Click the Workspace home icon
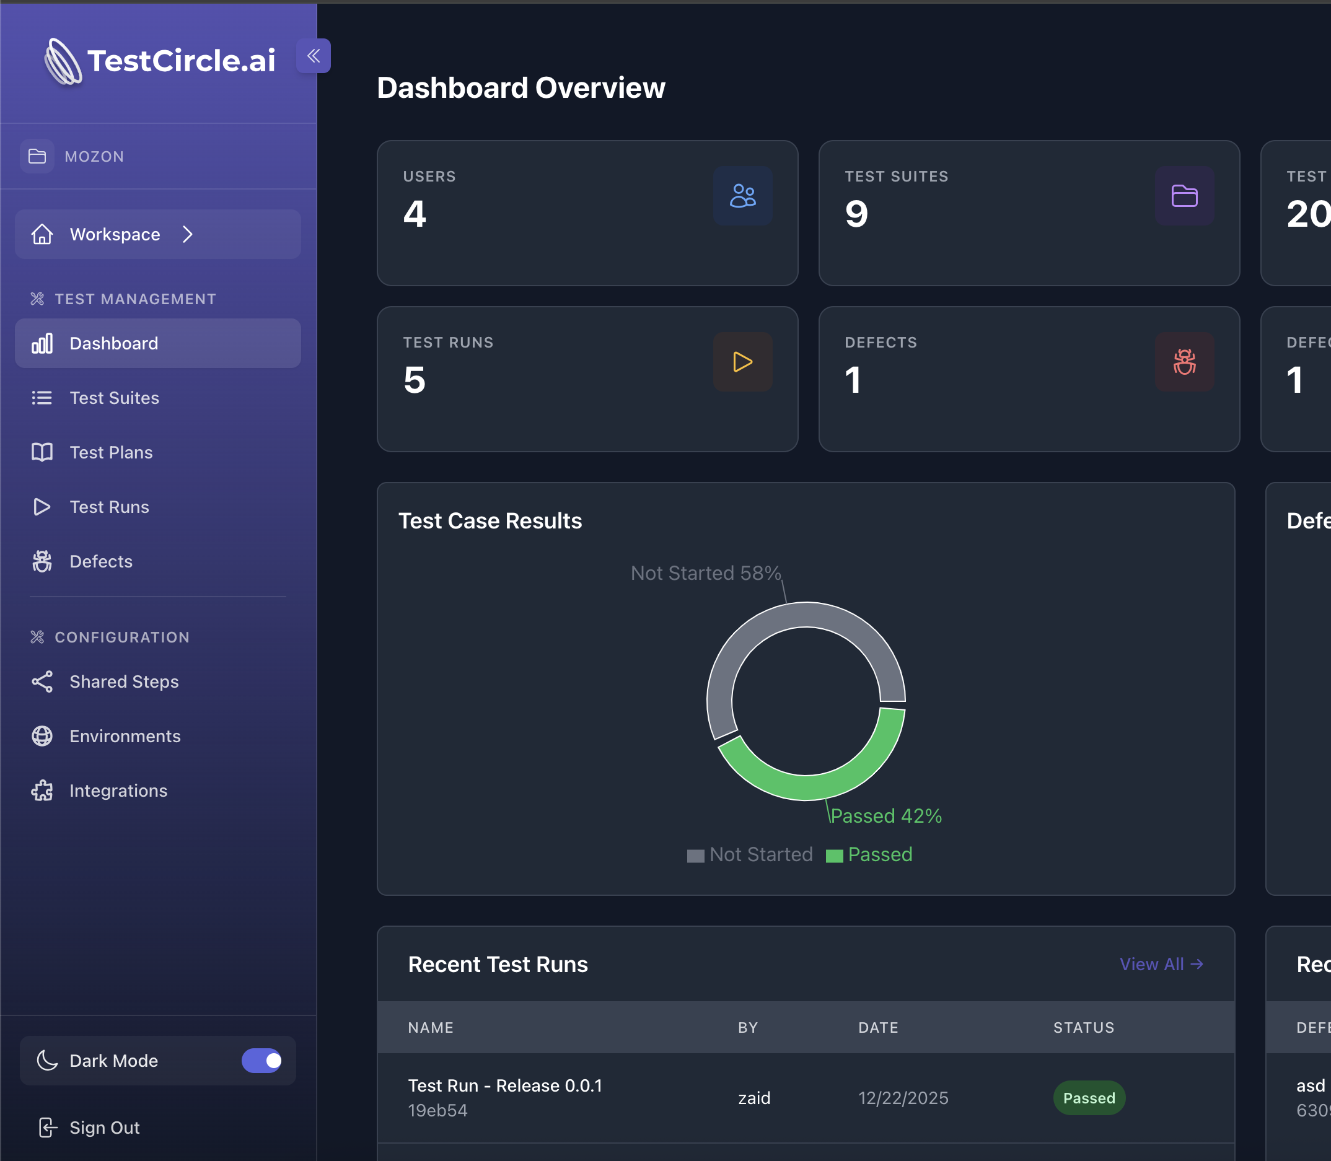The height and width of the screenshot is (1161, 1331). 42,234
